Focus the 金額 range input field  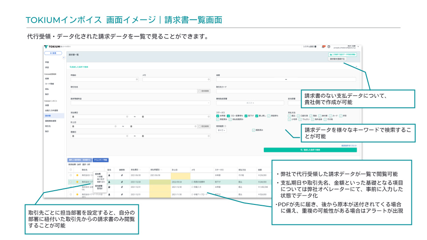tap(286, 80)
